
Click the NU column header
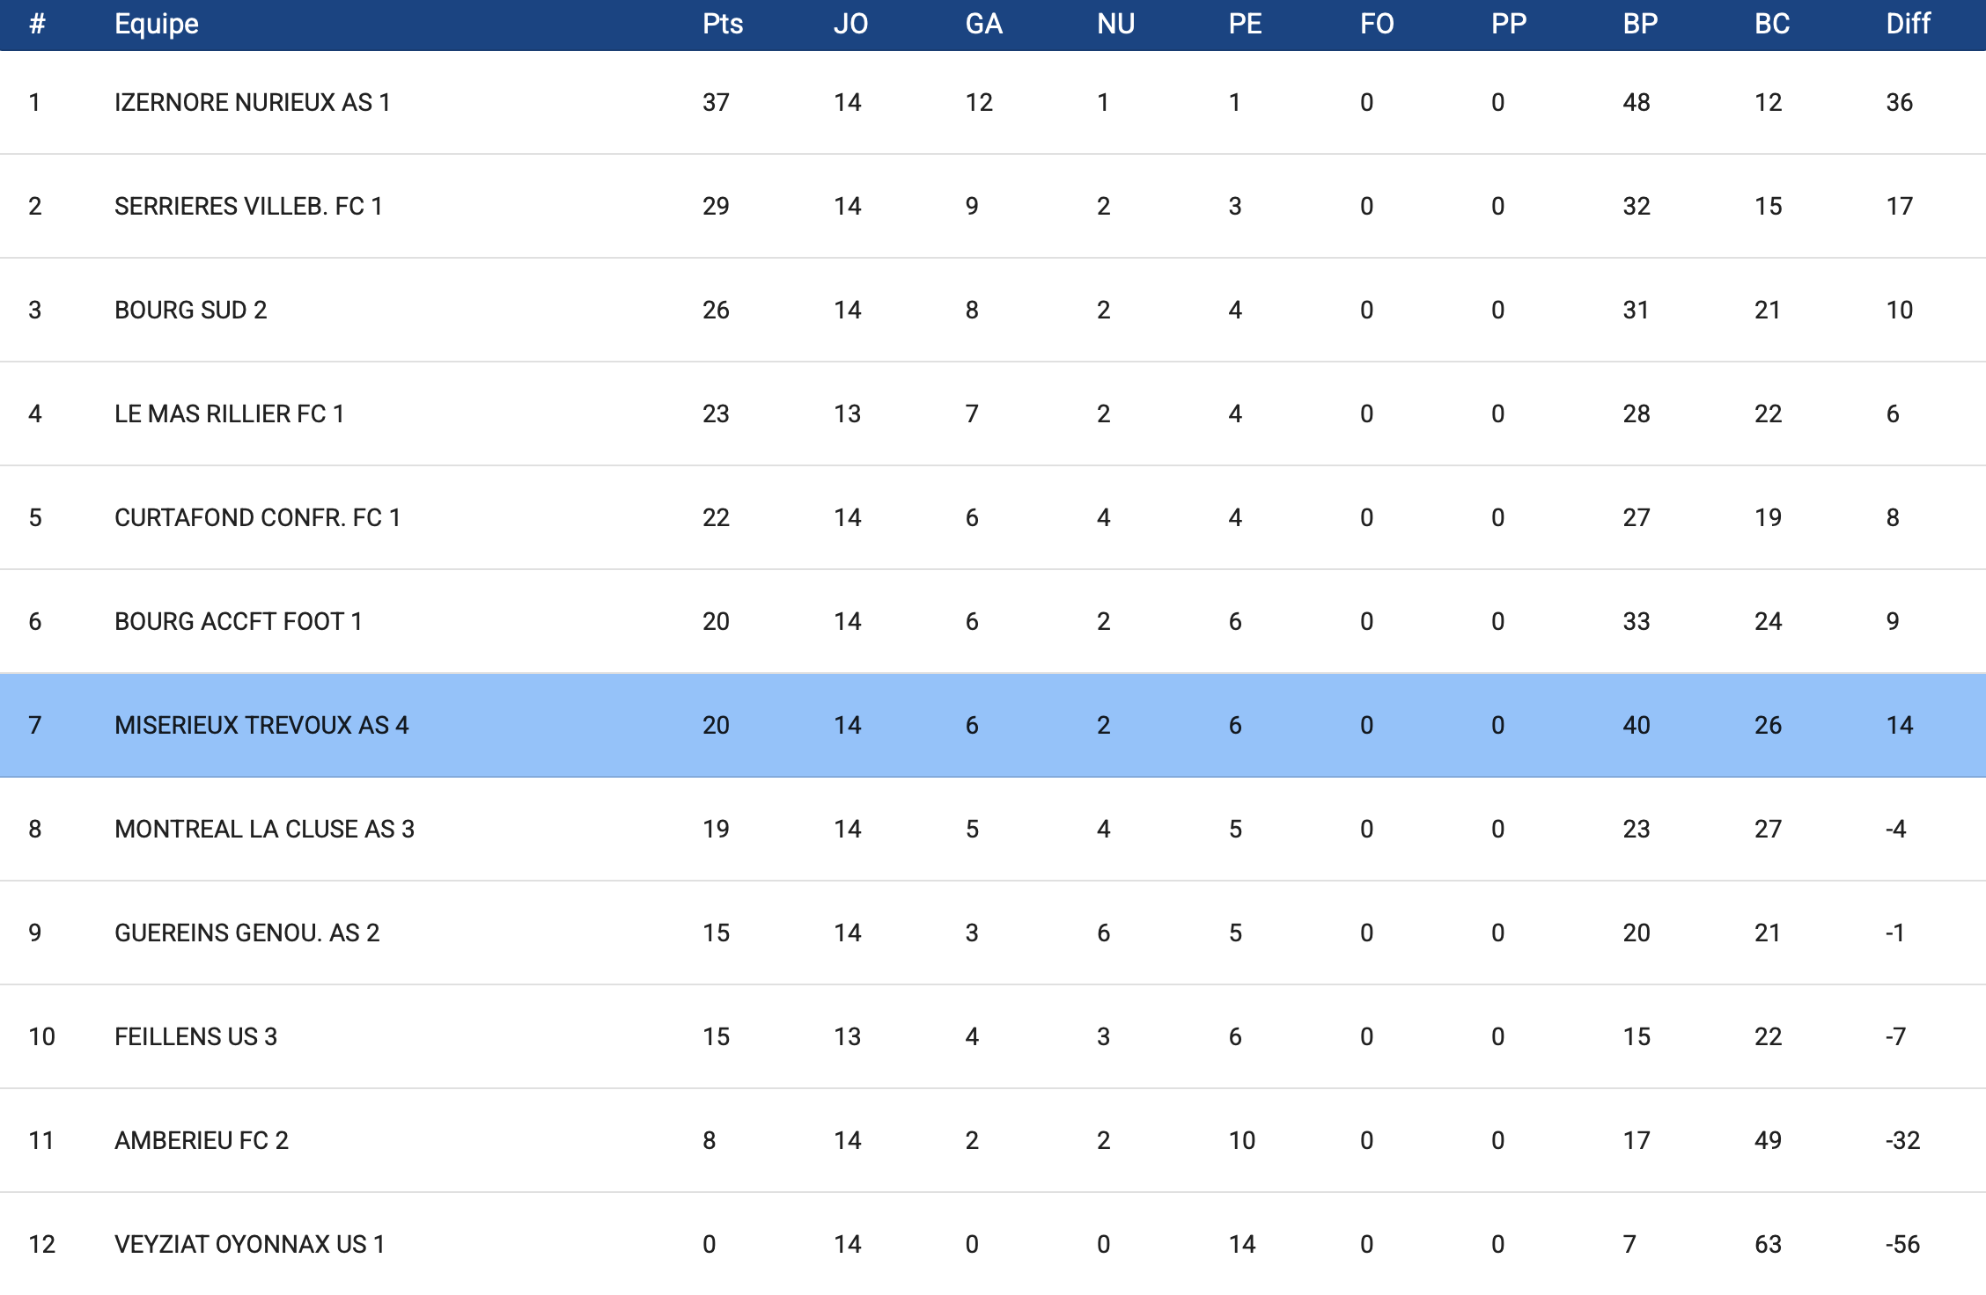(1115, 24)
